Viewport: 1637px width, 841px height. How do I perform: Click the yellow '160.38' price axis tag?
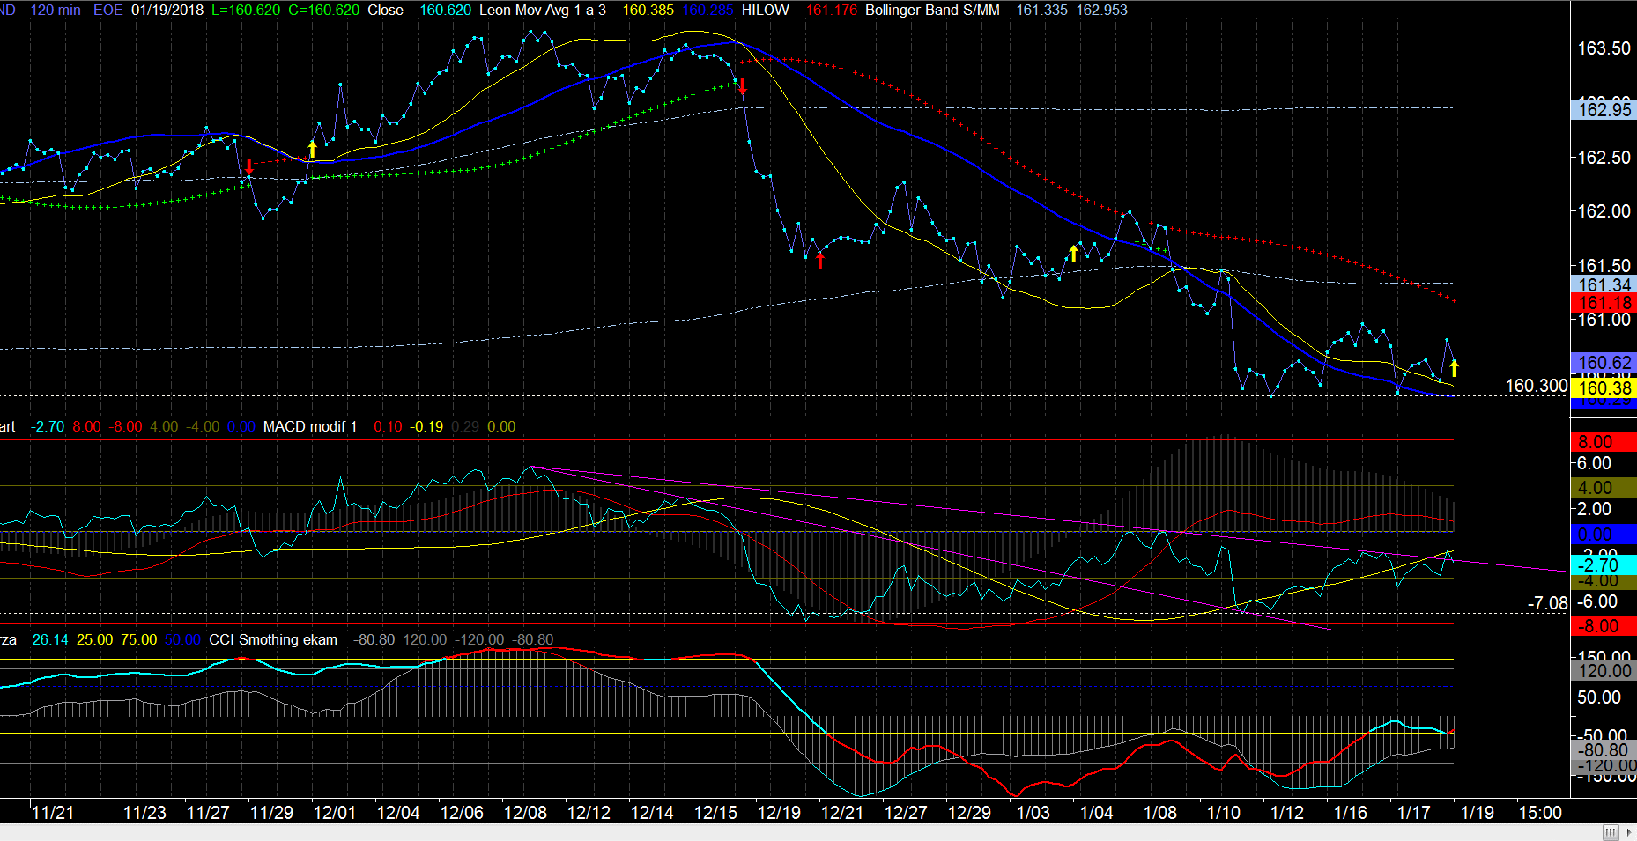coord(1604,388)
